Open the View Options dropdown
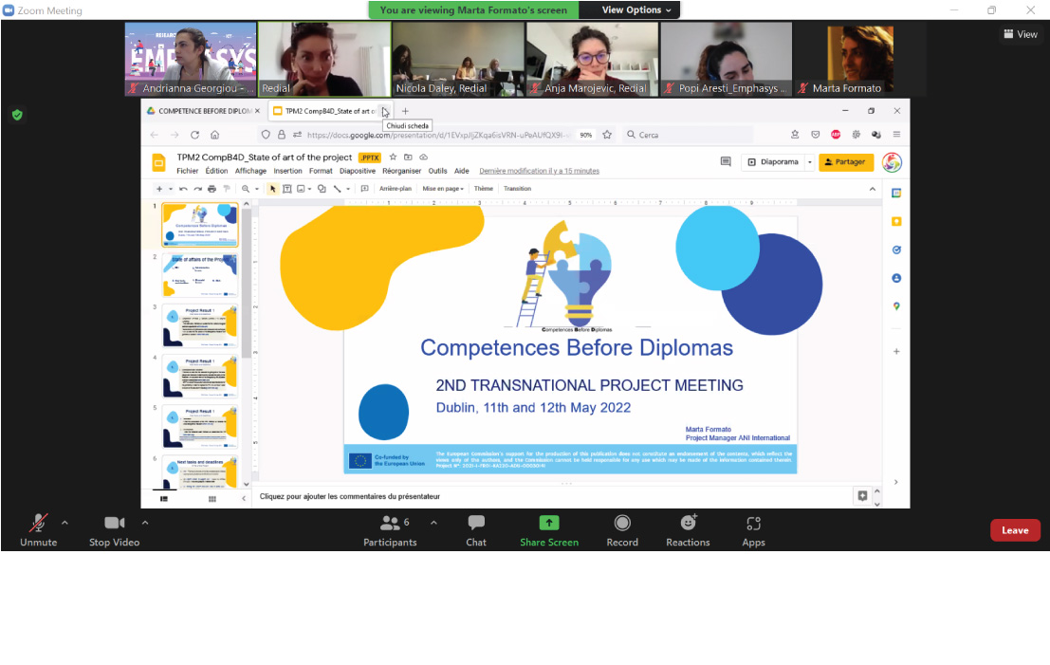 (x=636, y=9)
